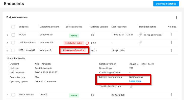
Task: Click the Endpoint details heading
Action: tap(16, 58)
